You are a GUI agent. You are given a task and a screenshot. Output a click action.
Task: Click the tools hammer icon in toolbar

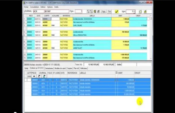(x=98, y=11)
